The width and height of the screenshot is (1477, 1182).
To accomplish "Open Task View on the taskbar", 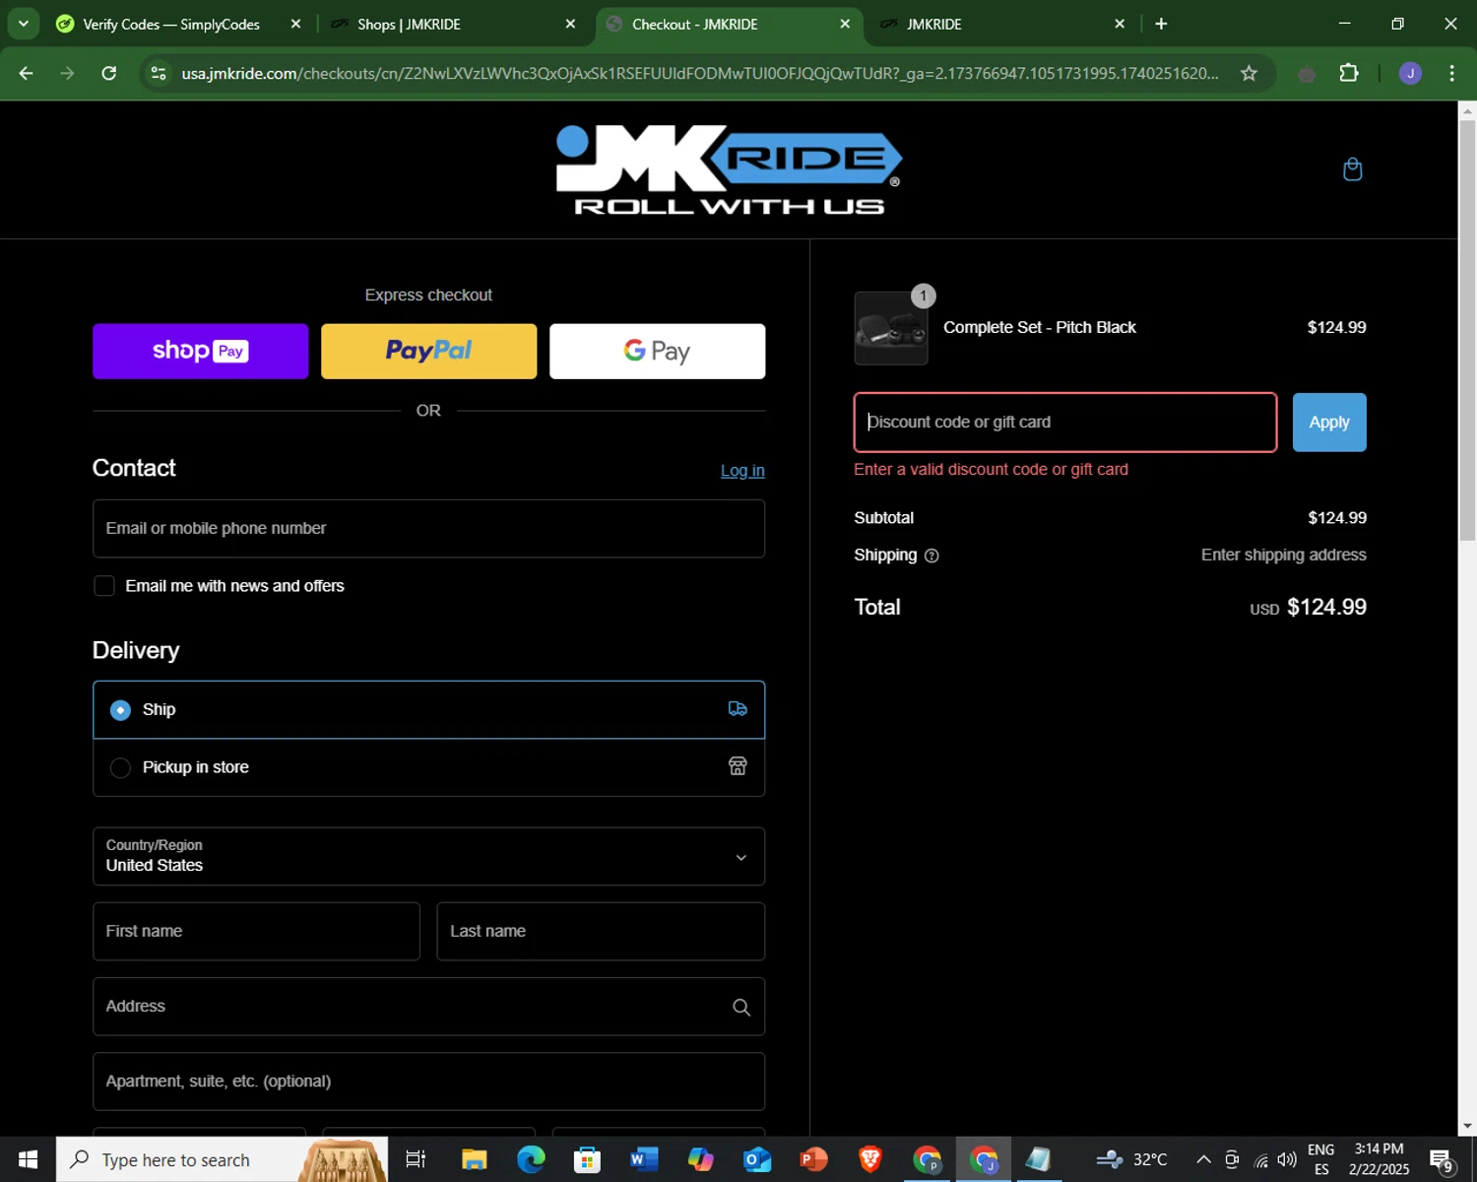I will (416, 1159).
